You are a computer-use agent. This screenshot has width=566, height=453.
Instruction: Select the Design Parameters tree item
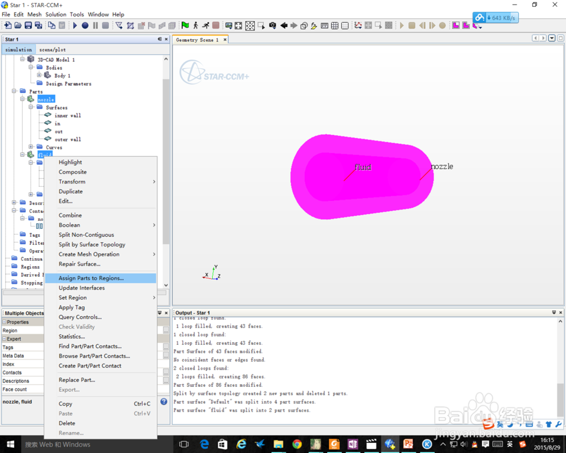coord(68,84)
